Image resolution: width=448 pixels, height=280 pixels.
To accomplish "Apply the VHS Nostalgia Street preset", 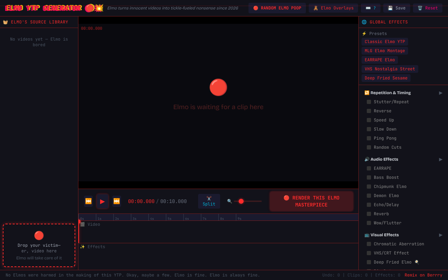I will pyautogui.click(x=390, y=69).
